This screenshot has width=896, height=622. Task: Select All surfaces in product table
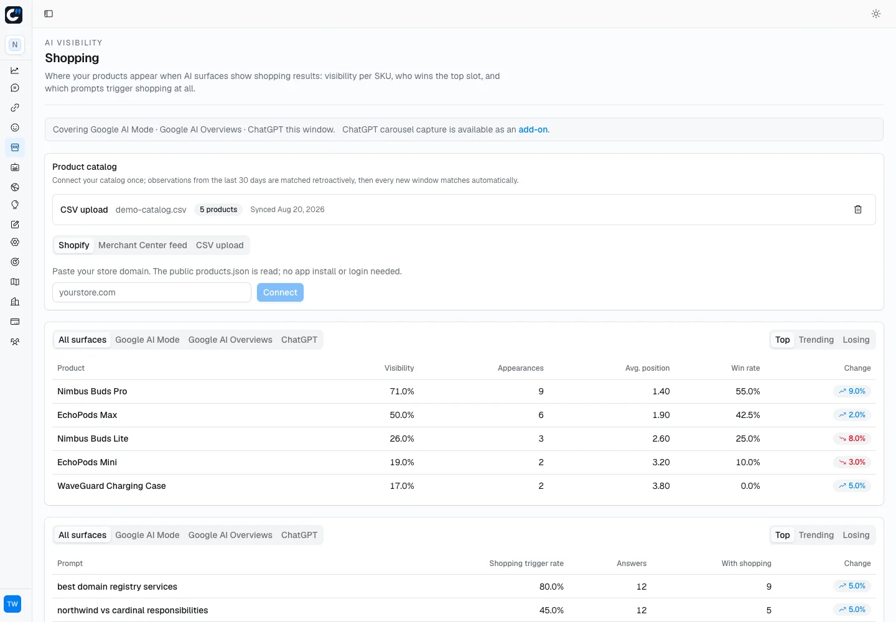coord(82,340)
